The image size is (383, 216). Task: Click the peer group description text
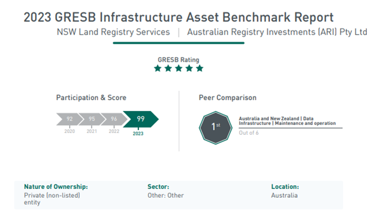[x=287, y=121]
